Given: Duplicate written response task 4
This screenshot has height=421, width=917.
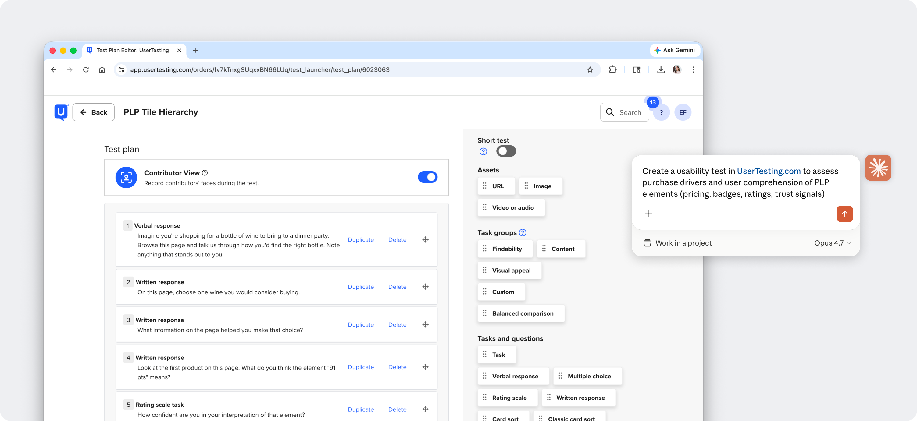Looking at the screenshot, I should pyautogui.click(x=360, y=367).
